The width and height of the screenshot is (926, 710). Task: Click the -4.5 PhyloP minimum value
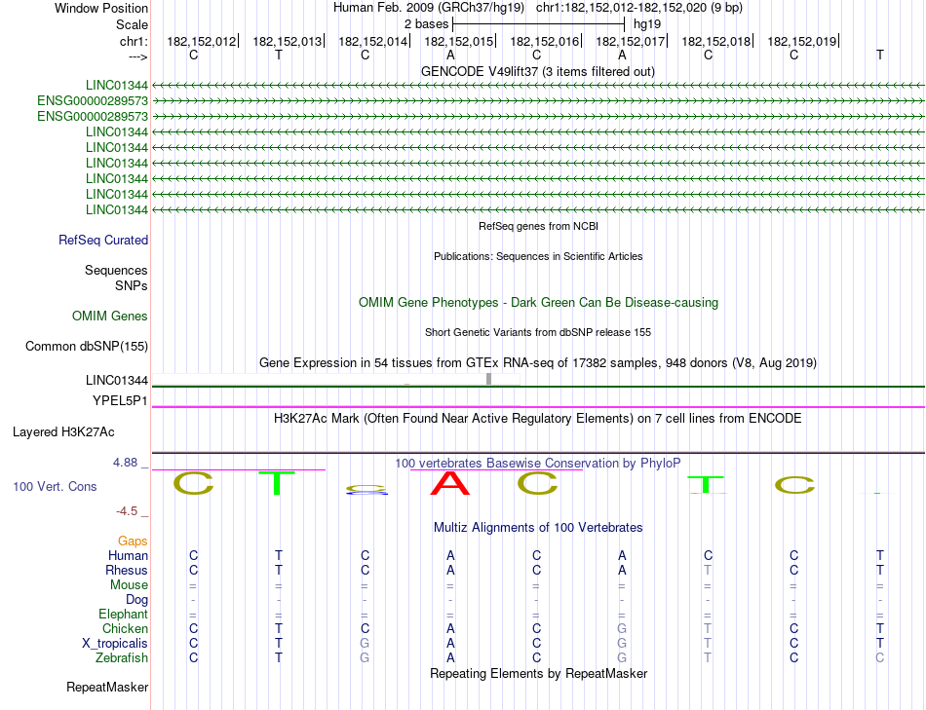coord(127,511)
